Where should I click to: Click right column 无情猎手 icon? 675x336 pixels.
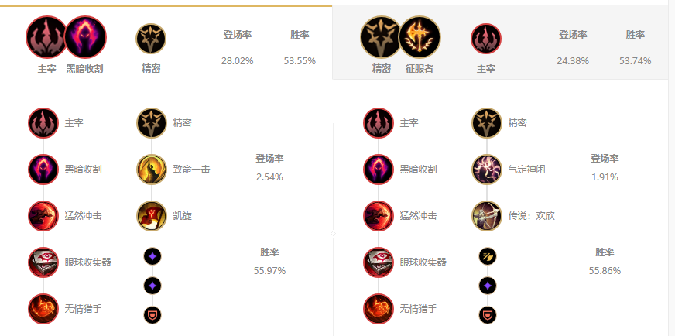tap(379, 309)
